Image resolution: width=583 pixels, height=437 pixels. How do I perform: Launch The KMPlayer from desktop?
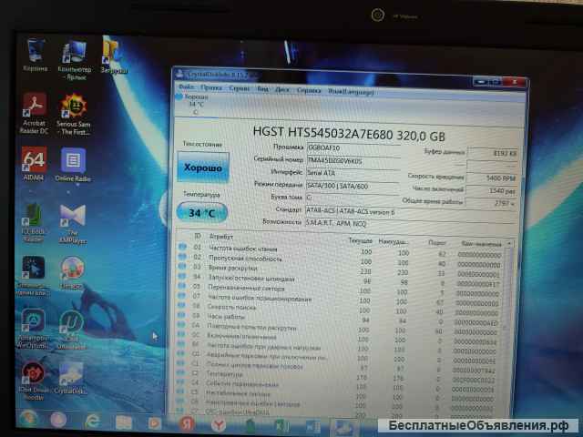click(73, 223)
